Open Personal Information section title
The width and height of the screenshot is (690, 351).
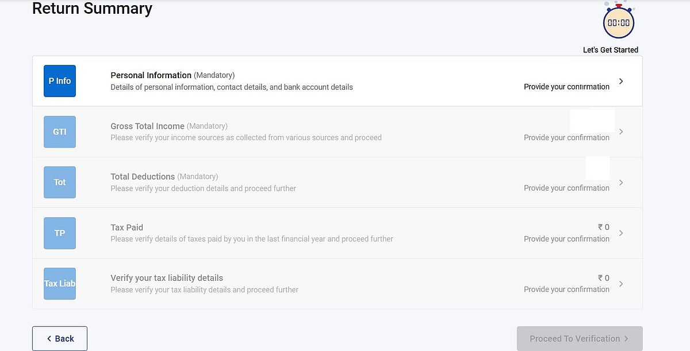[x=151, y=75]
